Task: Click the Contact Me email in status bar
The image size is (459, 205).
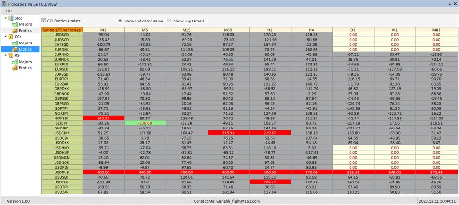Action: click(x=227, y=201)
